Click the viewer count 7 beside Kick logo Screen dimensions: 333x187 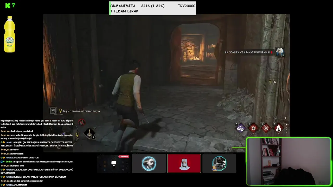(x=14, y=5)
